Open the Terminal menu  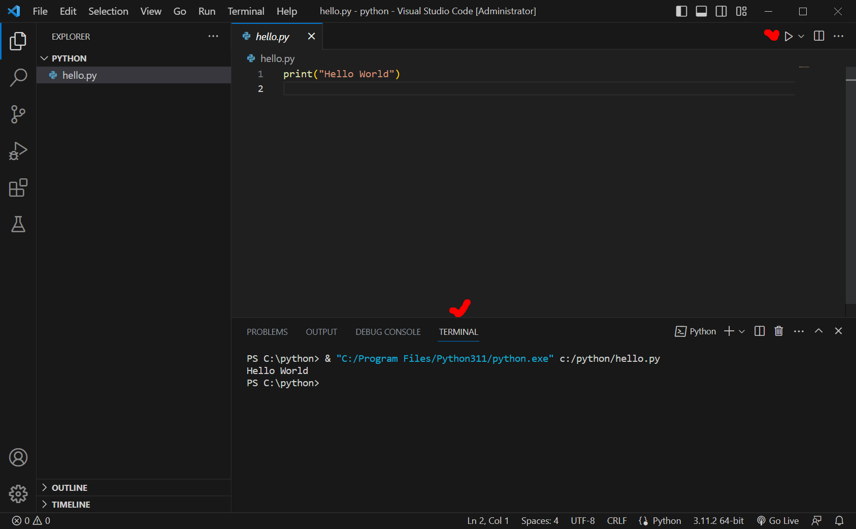(x=246, y=11)
